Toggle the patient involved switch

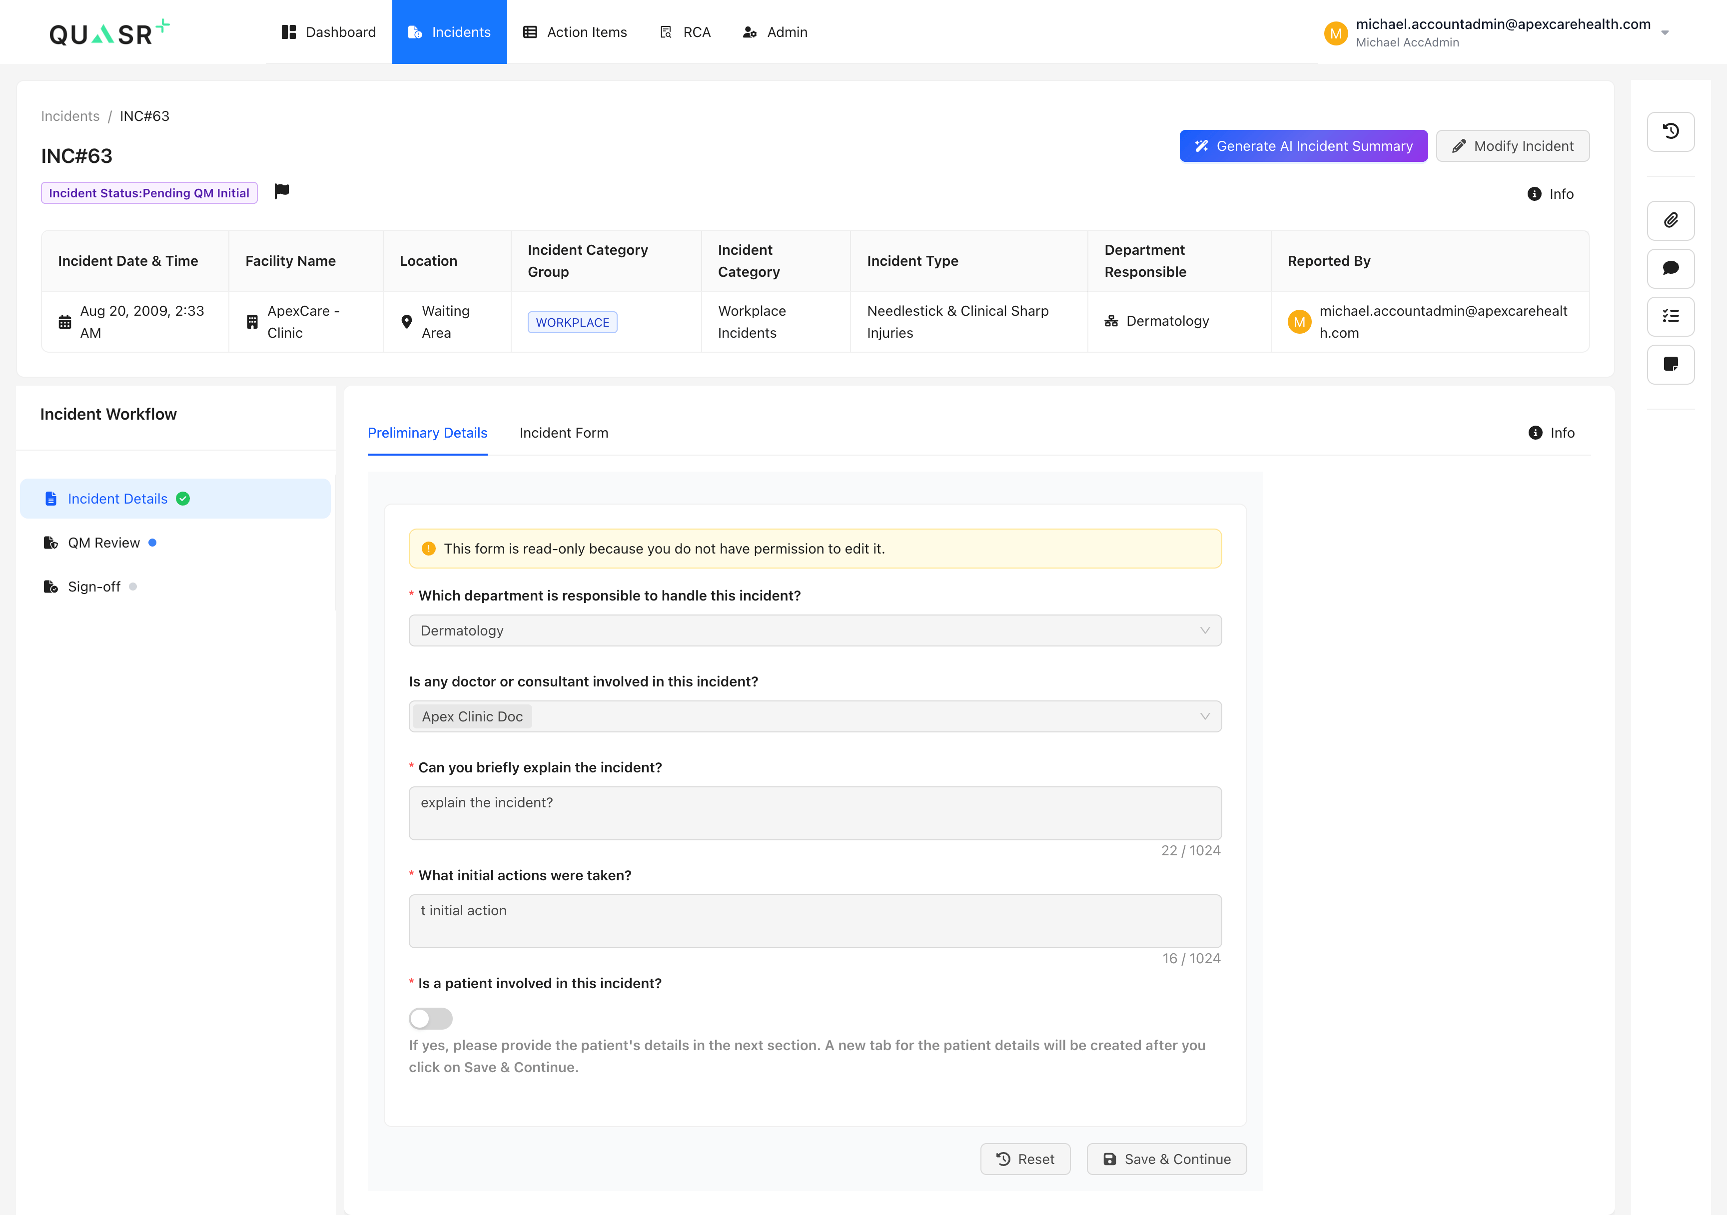pos(430,1018)
